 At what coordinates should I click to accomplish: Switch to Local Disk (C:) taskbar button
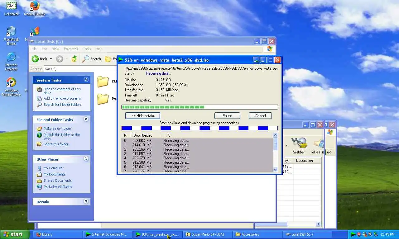click(x=307, y=234)
